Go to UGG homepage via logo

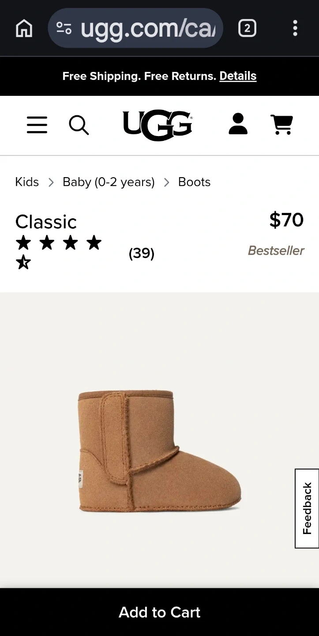coord(158,125)
